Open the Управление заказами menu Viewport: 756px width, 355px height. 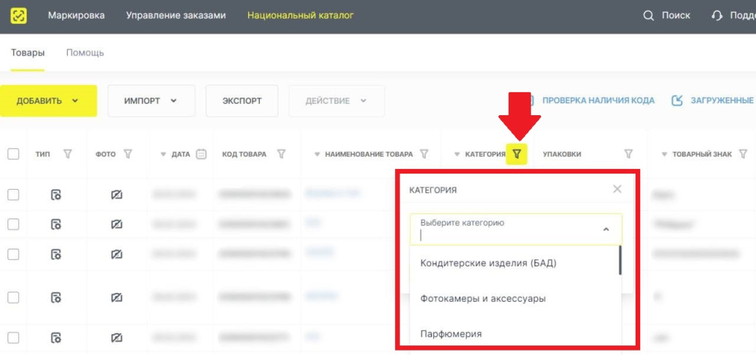click(x=176, y=15)
